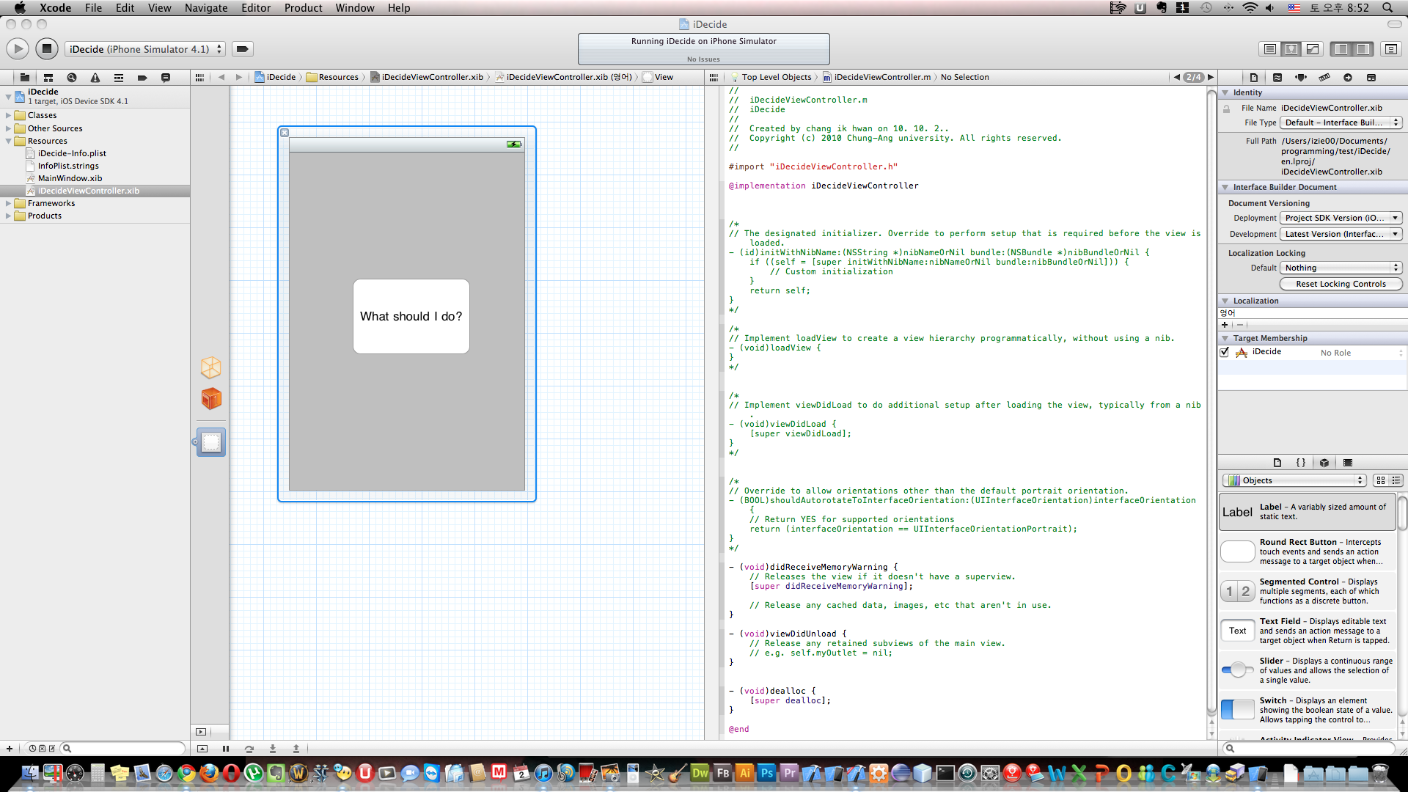
Task: Expand the Classes folder
Action: coord(8,115)
